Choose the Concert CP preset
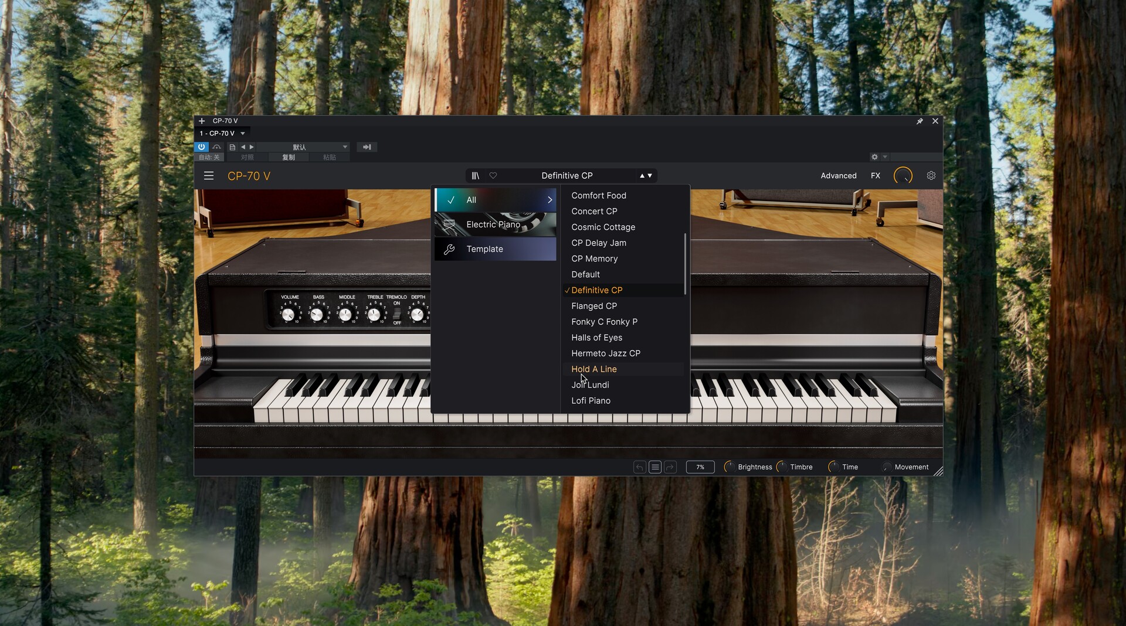This screenshot has width=1126, height=626. pyautogui.click(x=623, y=211)
